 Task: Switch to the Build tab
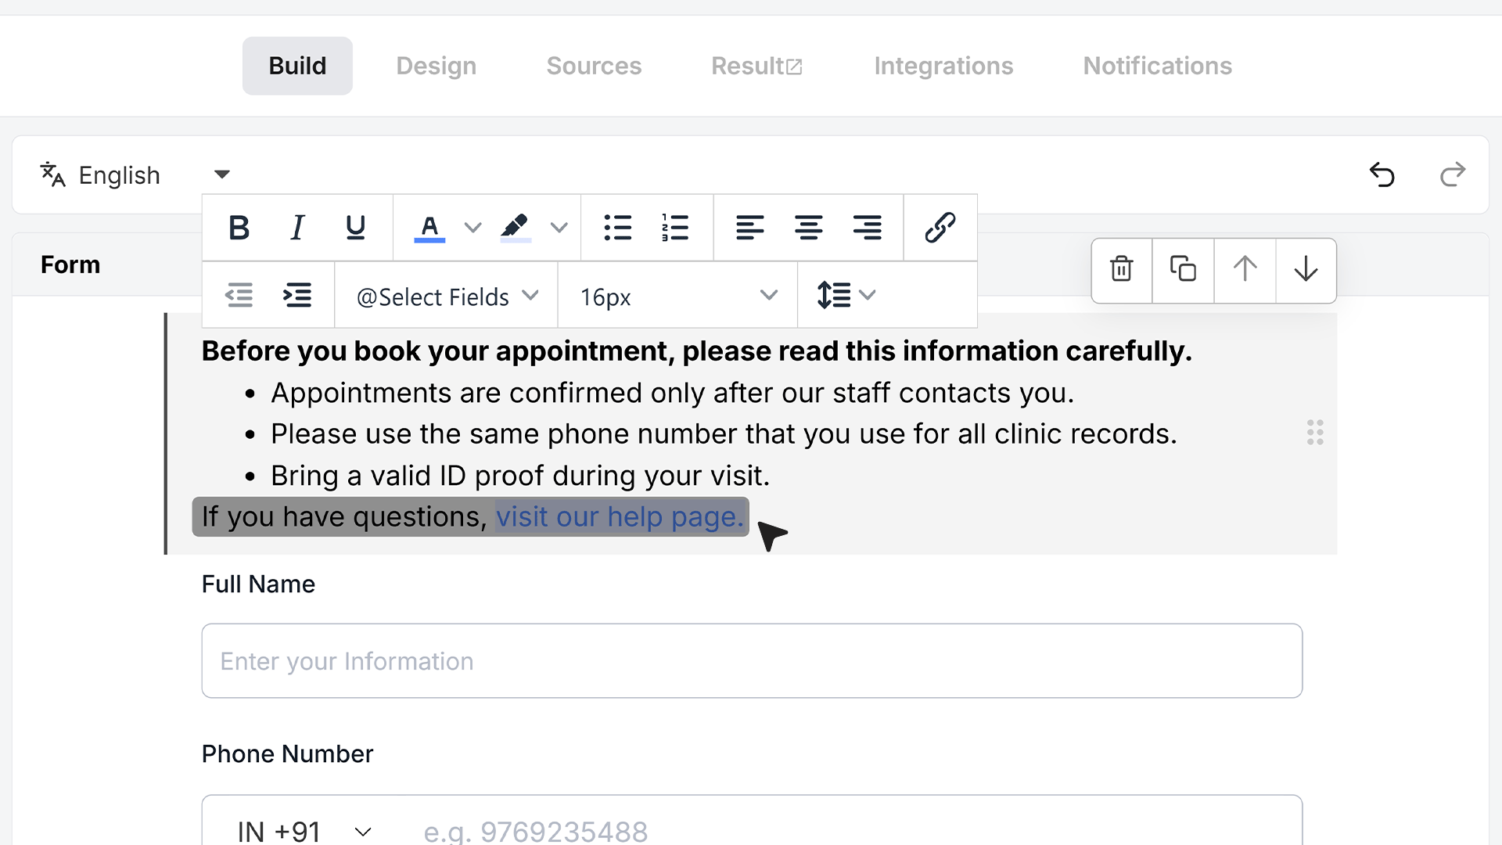(297, 66)
